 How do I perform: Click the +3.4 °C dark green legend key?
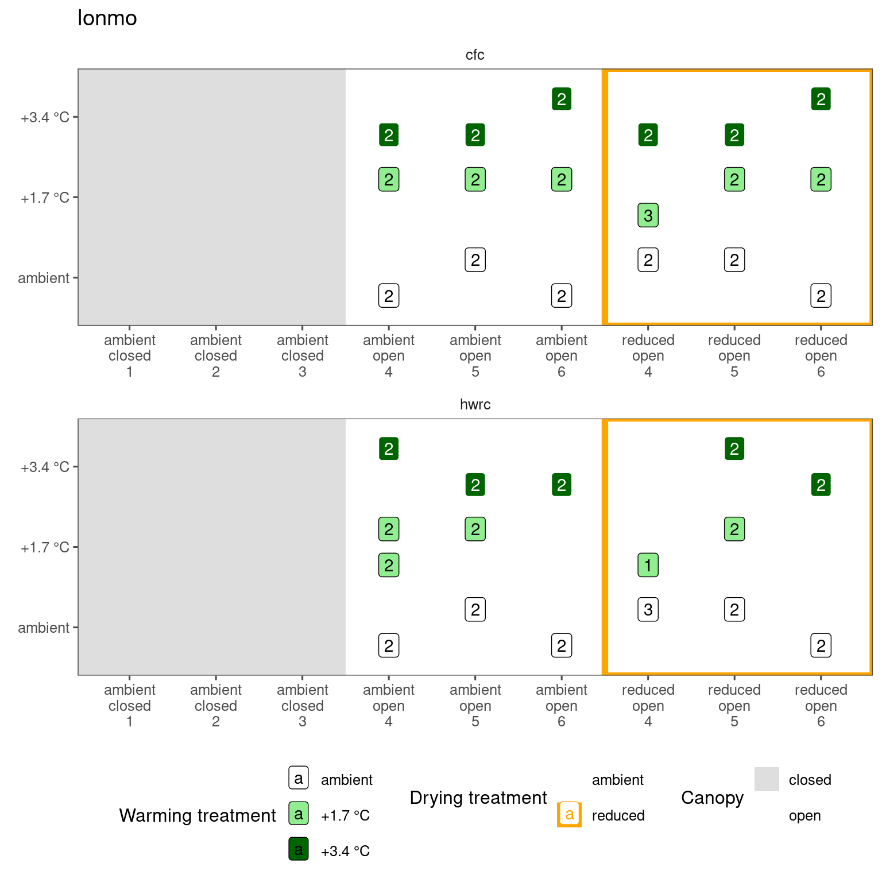(x=299, y=849)
